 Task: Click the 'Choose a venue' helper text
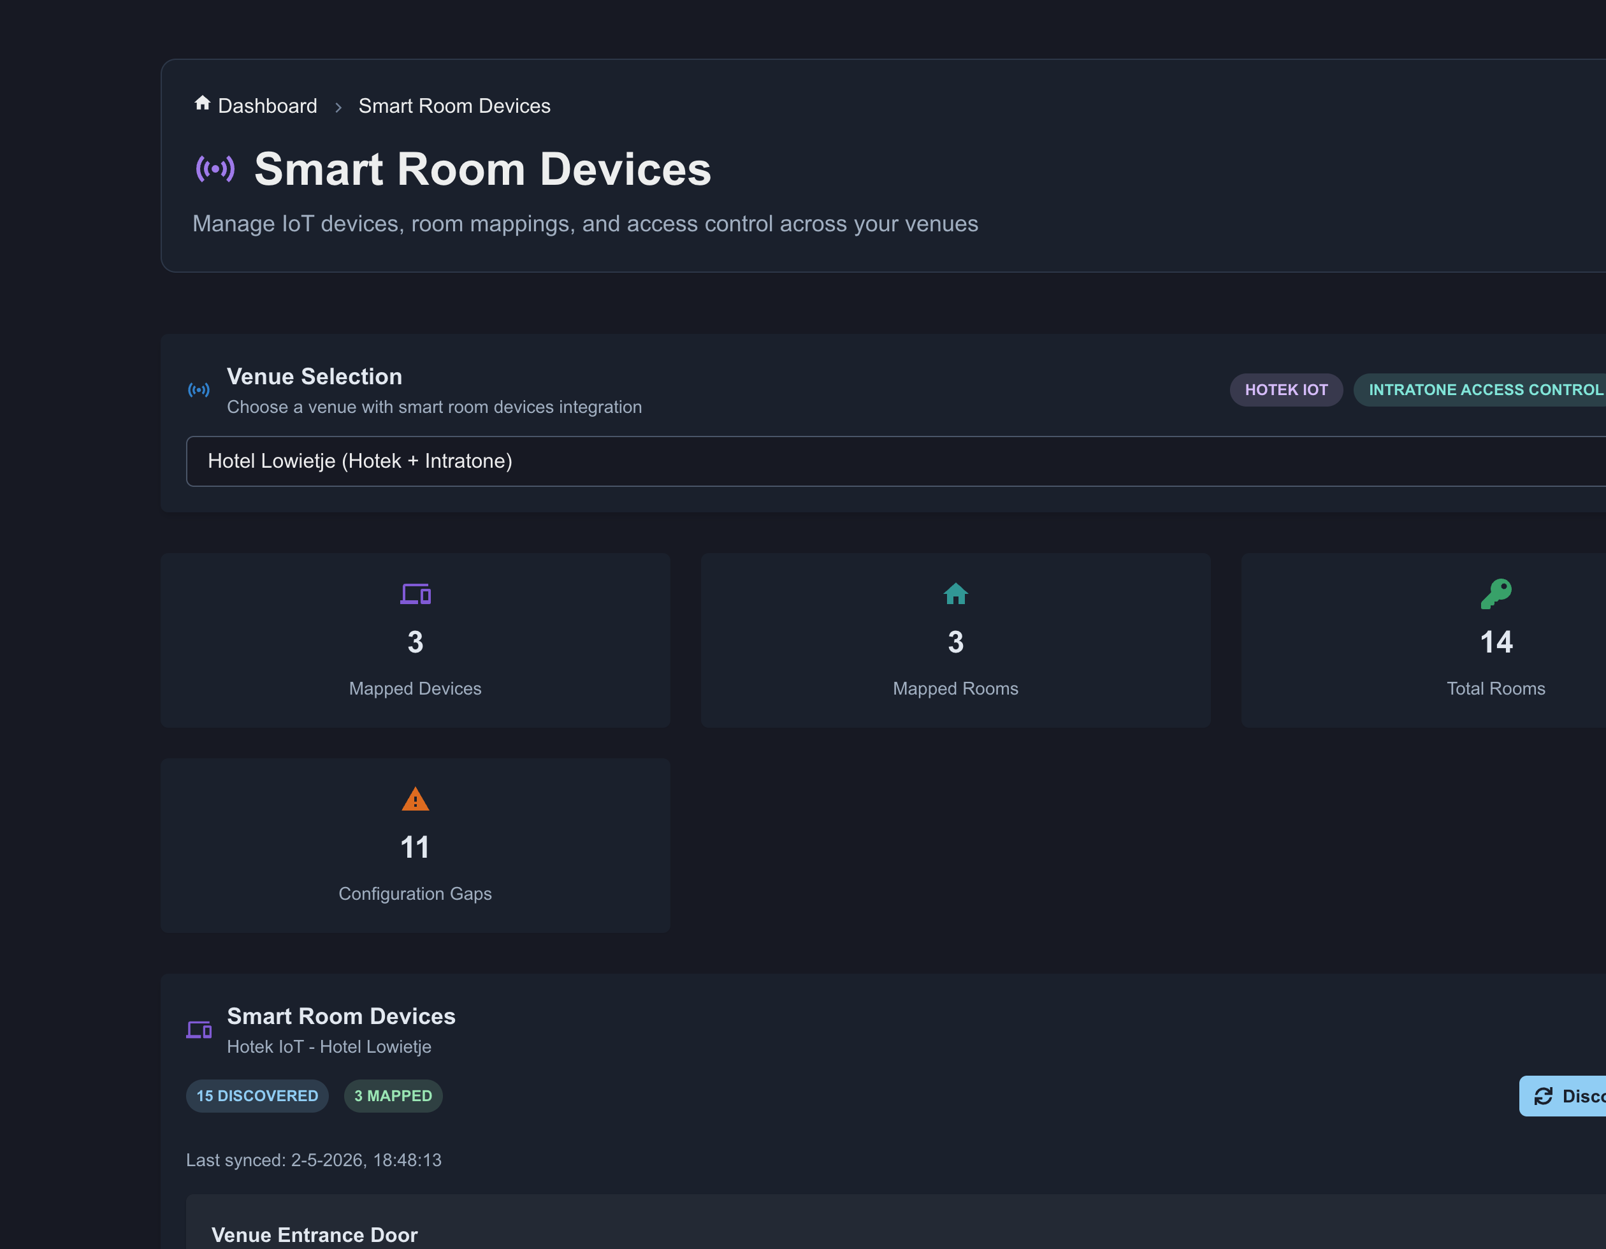[x=435, y=407]
